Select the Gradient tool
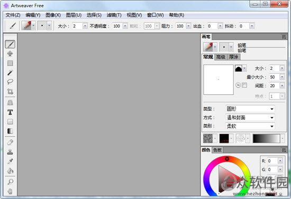Image resolution: width=291 pixels, height=199 pixels. pyautogui.click(x=10, y=131)
